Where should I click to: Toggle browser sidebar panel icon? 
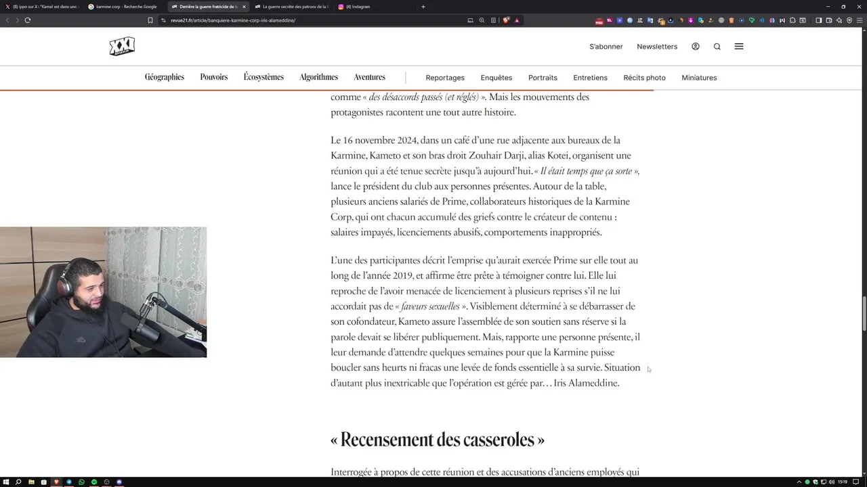tap(818, 20)
